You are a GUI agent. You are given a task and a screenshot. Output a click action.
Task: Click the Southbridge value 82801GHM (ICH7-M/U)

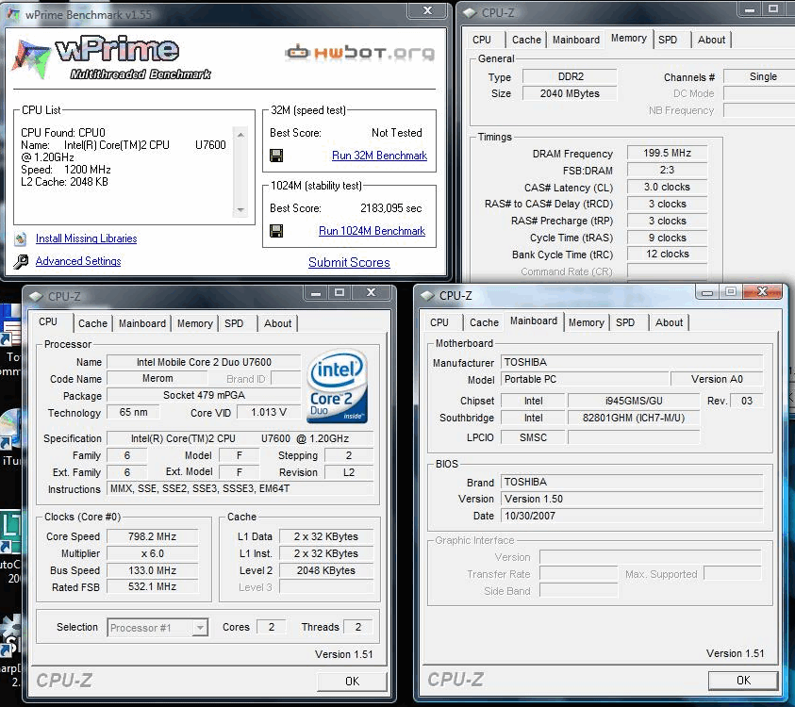pyautogui.click(x=634, y=419)
